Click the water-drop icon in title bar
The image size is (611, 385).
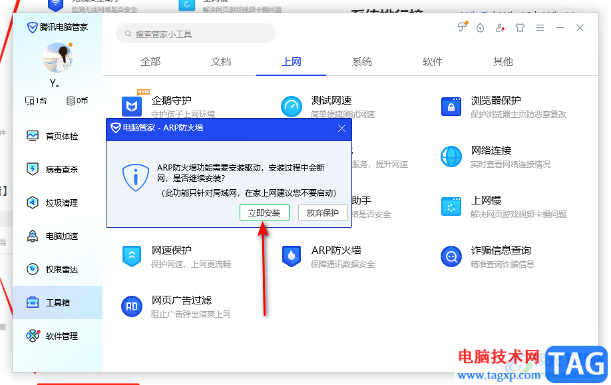(480, 28)
